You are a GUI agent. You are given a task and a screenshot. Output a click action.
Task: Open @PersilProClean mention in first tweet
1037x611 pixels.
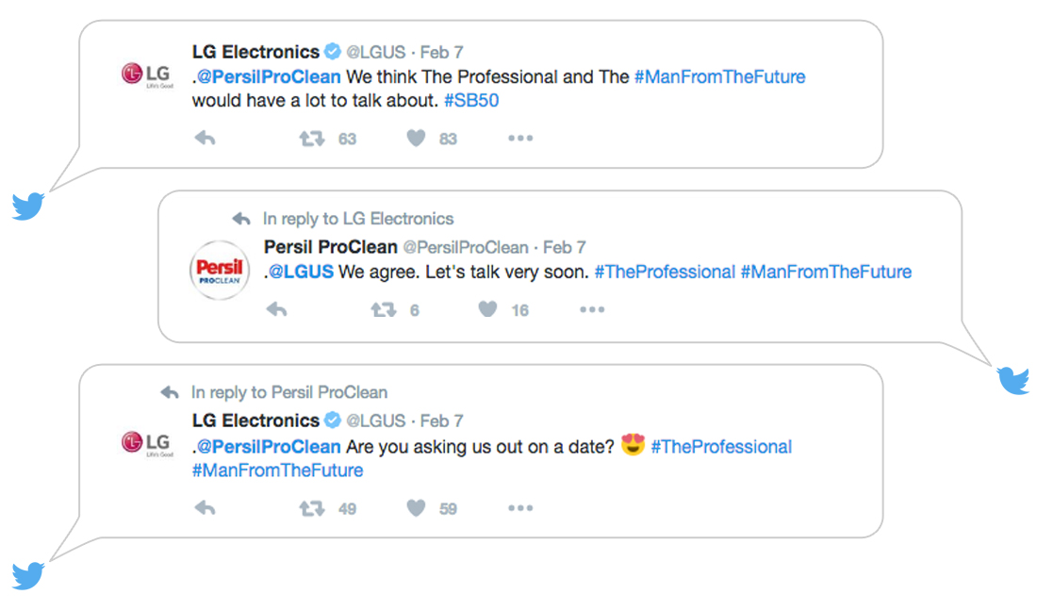[x=269, y=76]
